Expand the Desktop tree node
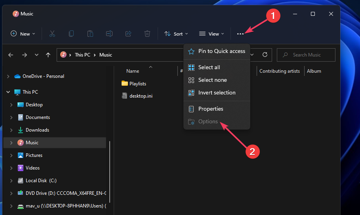Image resolution: width=360 pixels, height=215 pixels. click(x=11, y=105)
